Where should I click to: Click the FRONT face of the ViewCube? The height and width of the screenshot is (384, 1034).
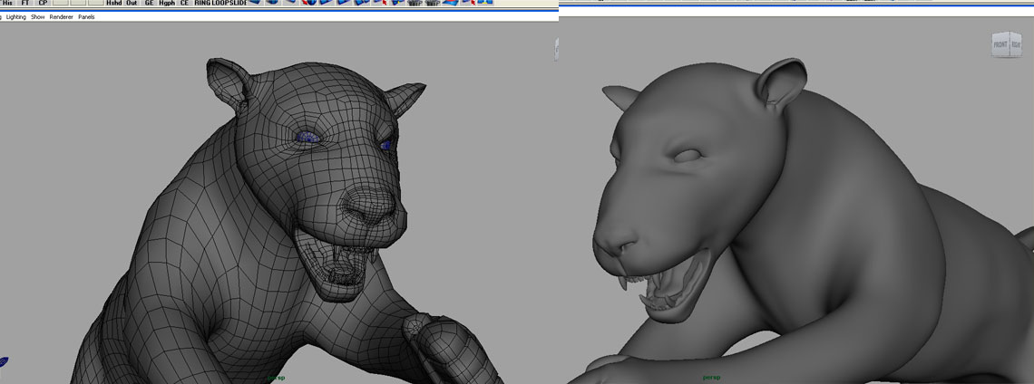[x=1000, y=45]
